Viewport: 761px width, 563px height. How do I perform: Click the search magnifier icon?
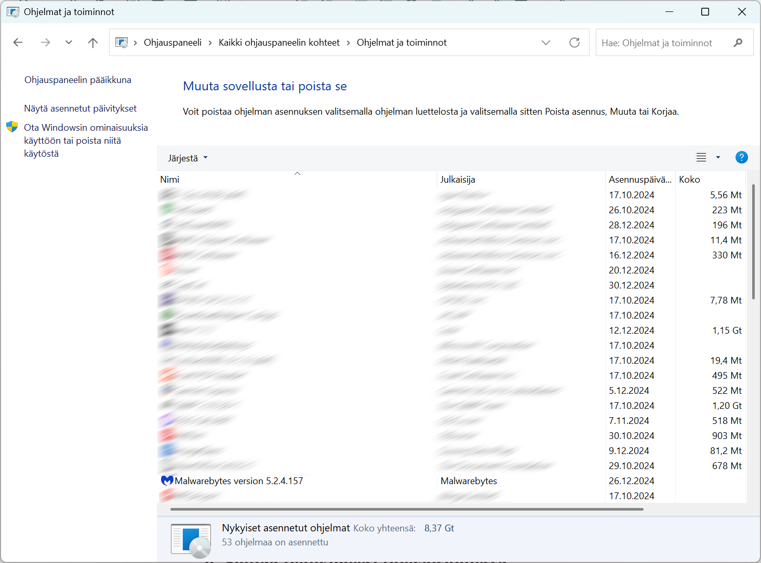pyautogui.click(x=738, y=43)
